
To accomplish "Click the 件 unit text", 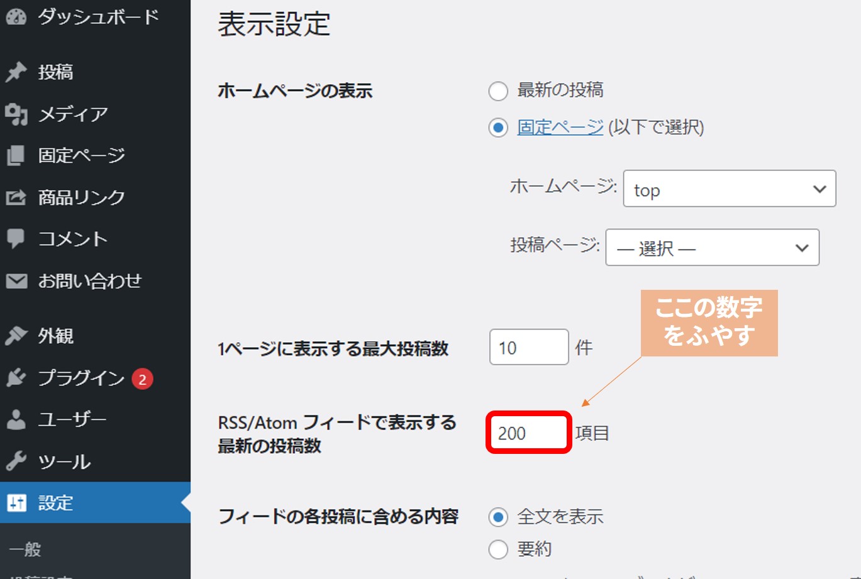I will pyautogui.click(x=584, y=348).
